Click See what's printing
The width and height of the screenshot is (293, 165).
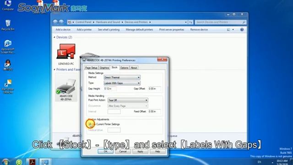click(x=109, y=29)
